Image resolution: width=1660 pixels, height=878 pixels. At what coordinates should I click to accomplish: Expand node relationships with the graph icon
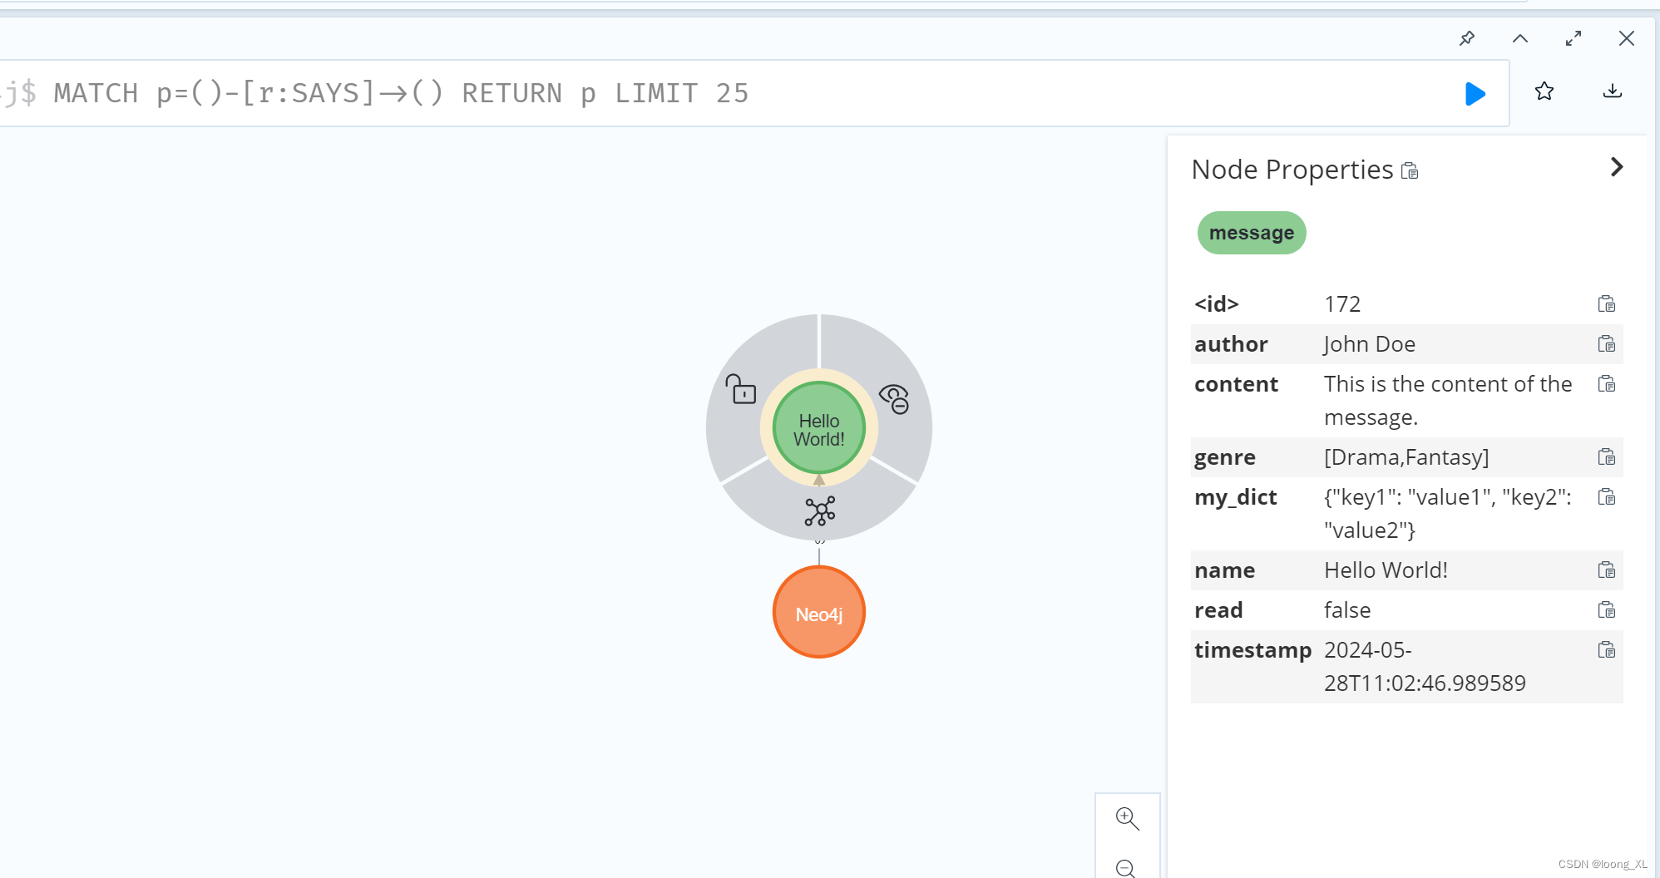820,511
